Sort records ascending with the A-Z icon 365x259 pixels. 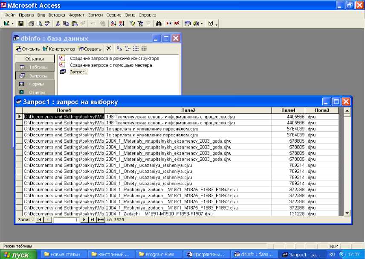pyautogui.click(x=113, y=24)
